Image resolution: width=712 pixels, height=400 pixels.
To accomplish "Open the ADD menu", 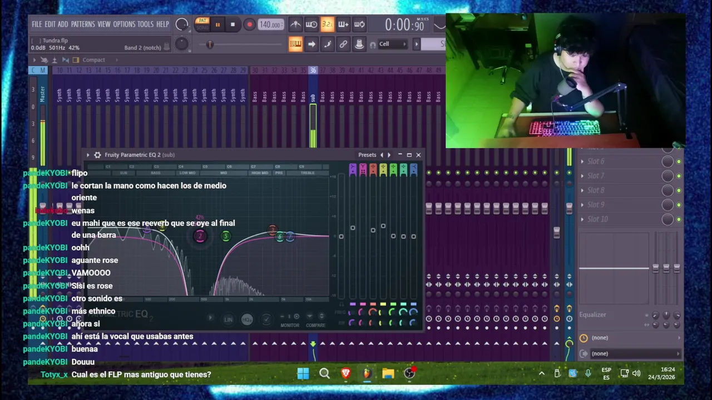I will pos(63,24).
